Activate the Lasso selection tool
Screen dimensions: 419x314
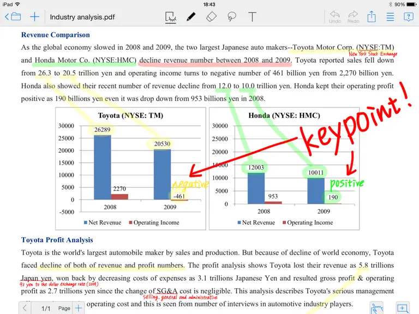[x=232, y=17]
